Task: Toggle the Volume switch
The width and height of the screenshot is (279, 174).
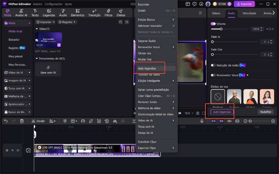Action: 213,24
